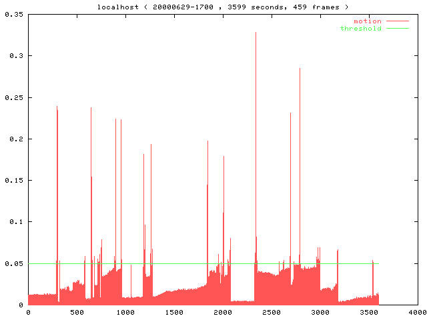This screenshot has width=427, height=320.
Task: Click the 2500 x-axis tick label
Action: pyautogui.click(x=272, y=312)
